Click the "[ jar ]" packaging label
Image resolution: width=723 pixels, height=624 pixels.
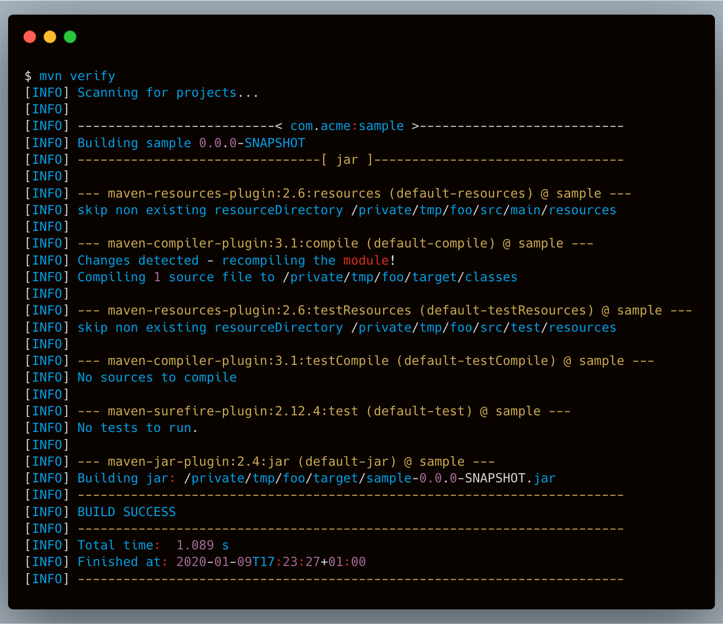click(347, 160)
